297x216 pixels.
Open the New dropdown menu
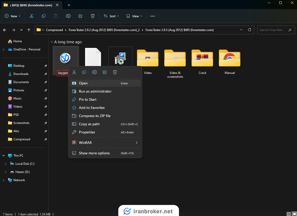pos(13,16)
